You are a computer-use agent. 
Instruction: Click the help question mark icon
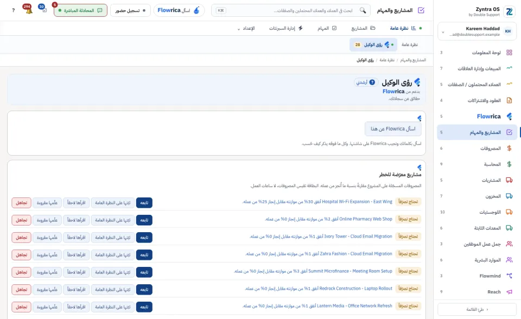click(13, 10)
